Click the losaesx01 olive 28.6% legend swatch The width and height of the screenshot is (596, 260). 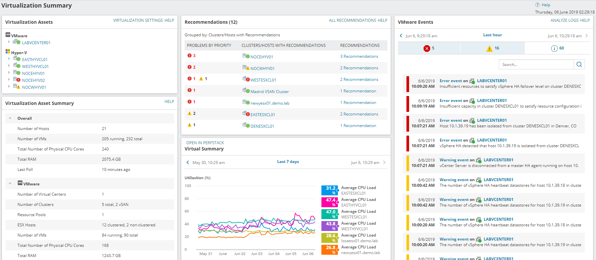click(x=330, y=238)
